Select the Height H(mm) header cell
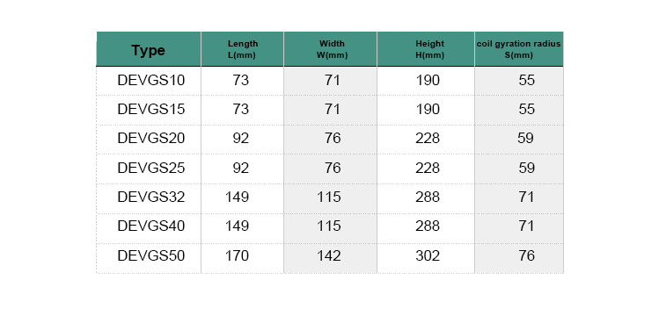The image size is (659, 316). click(x=426, y=49)
